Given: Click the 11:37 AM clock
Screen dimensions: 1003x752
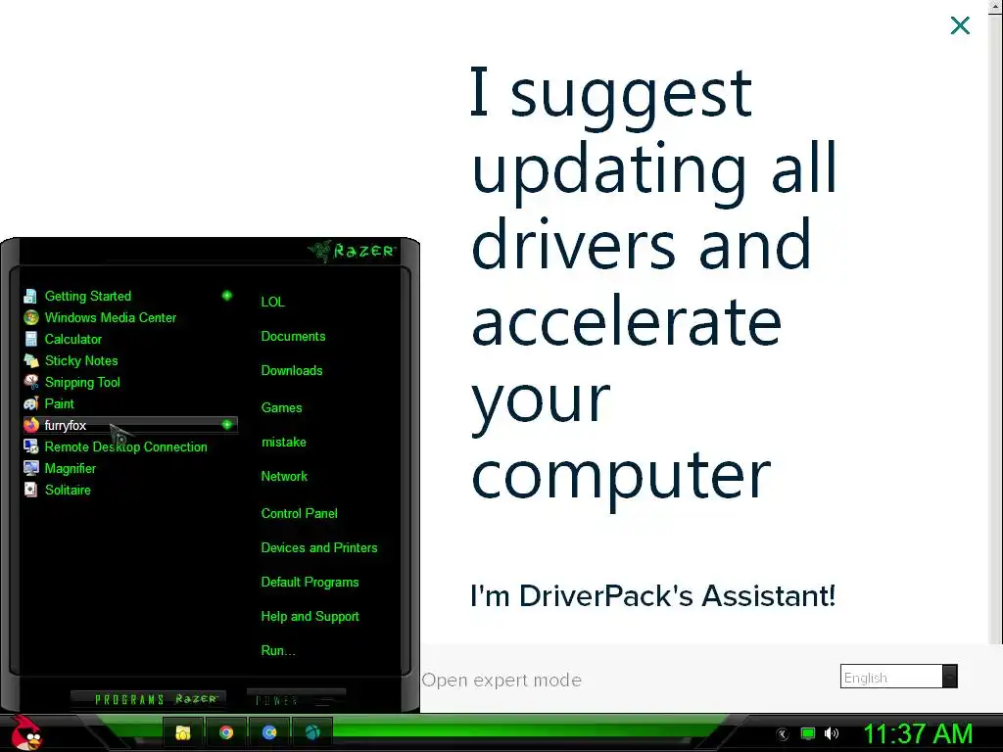Looking at the screenshot, I should (918, 734).
